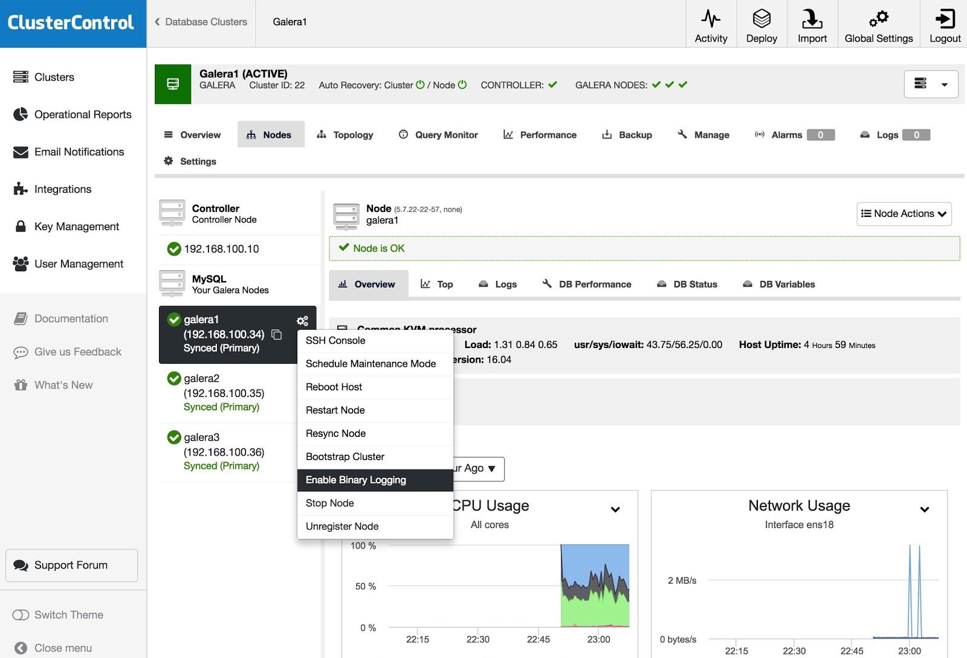Viewport: 967px width, 658px height.
Task: Open the DB Variables tab
Action: [x=779, y=284]
